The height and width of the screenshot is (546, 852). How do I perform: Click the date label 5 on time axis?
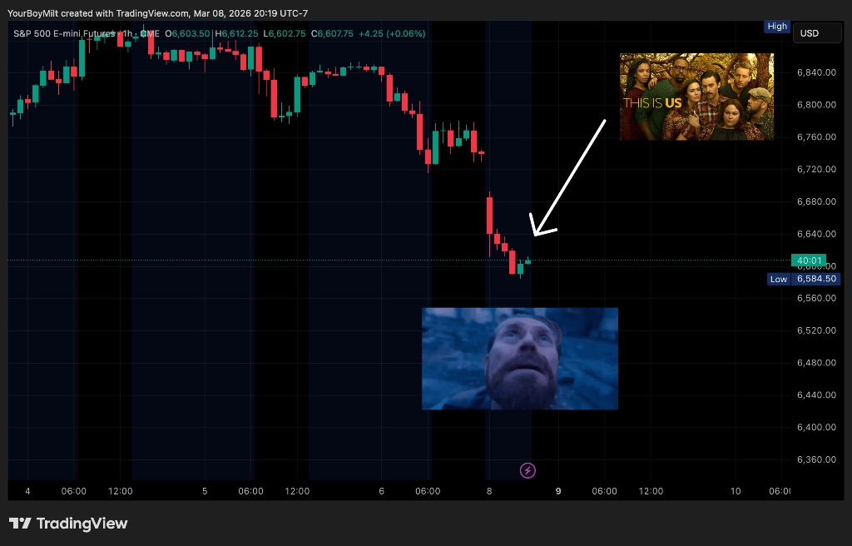tap(205, 491)
